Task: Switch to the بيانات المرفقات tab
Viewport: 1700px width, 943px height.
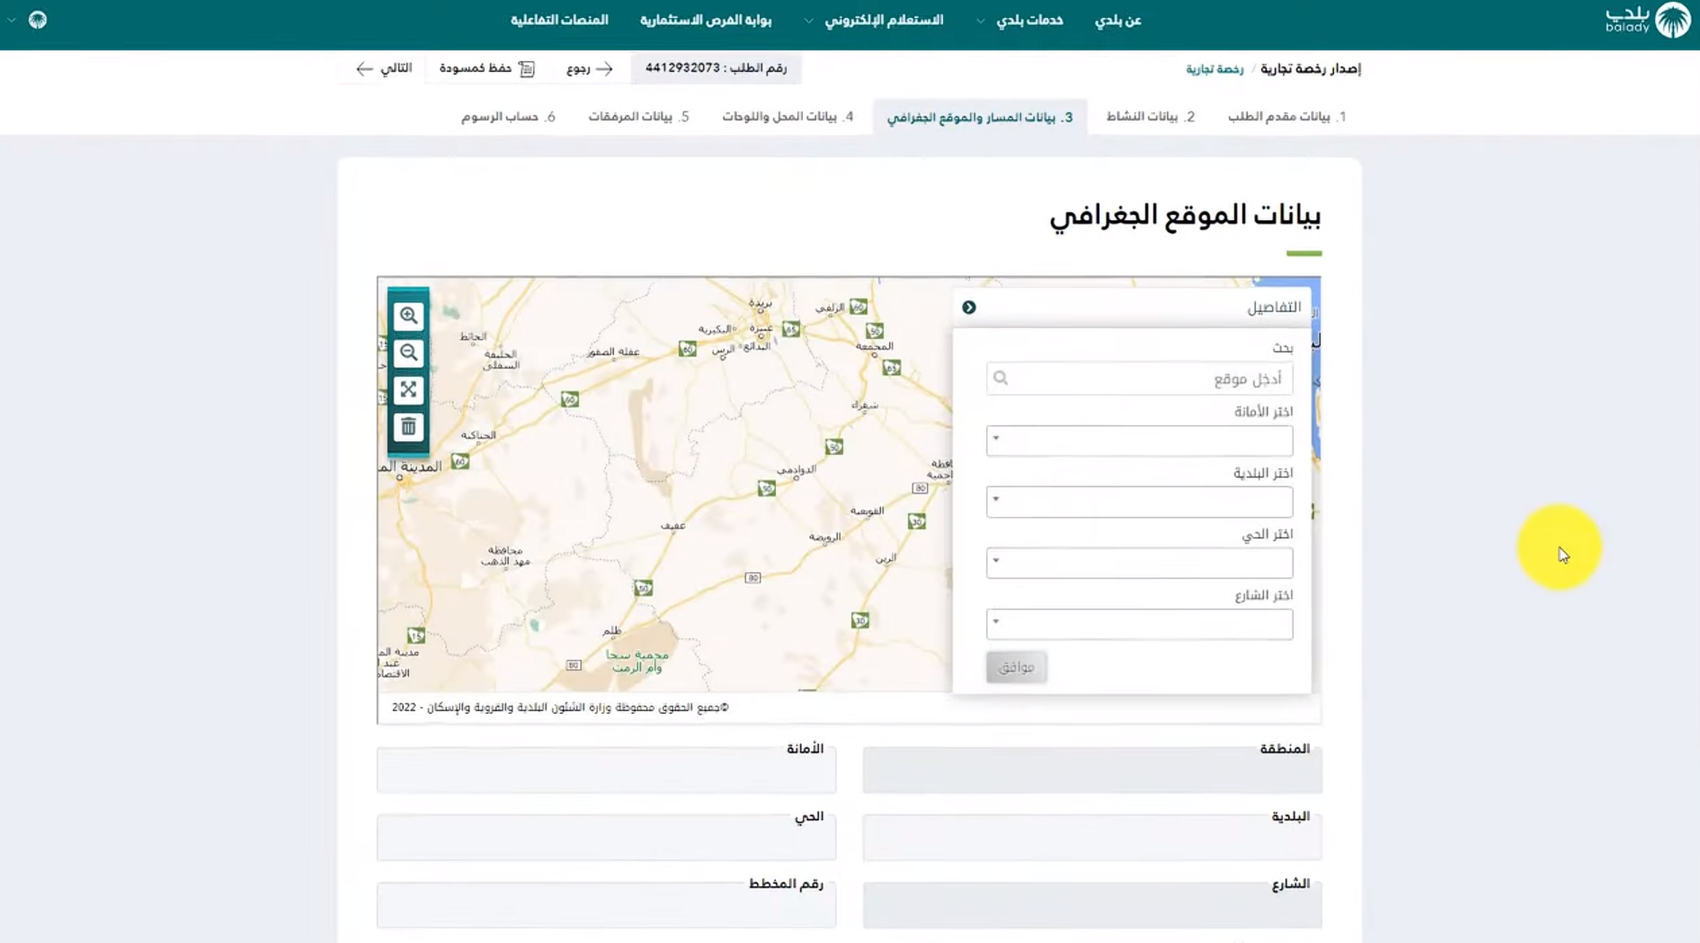Action: coord(640,116)
